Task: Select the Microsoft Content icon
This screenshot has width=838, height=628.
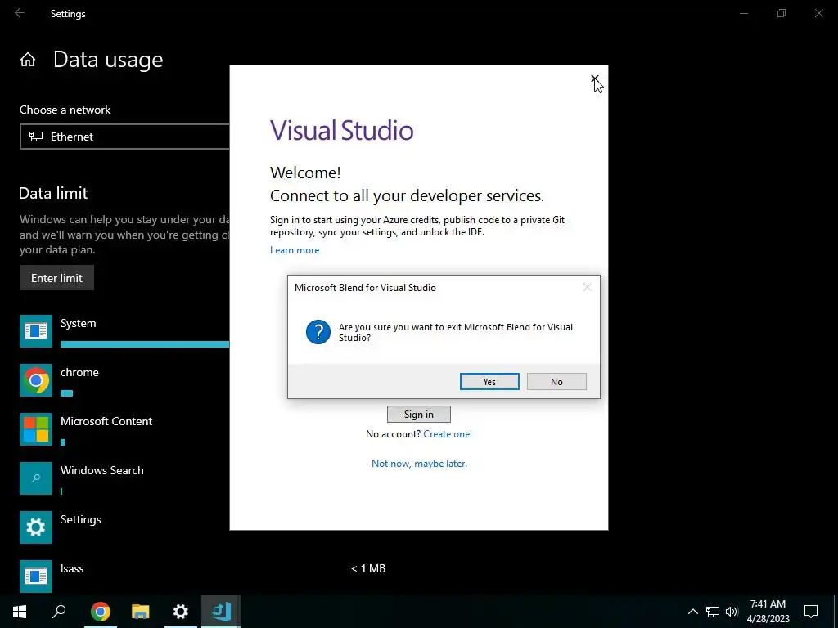Action: point(36,429)
